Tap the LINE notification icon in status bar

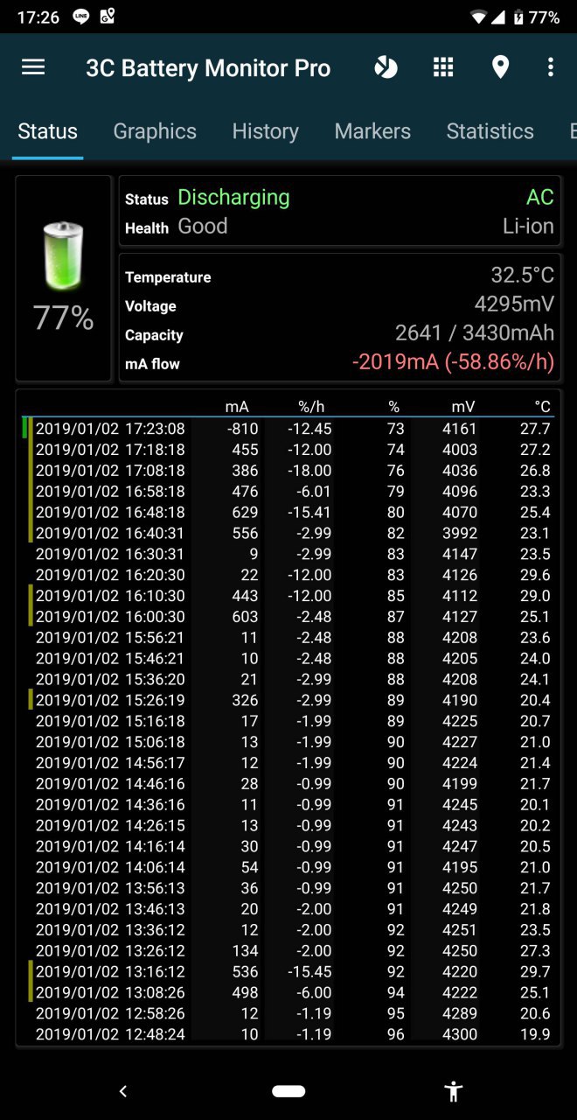(80, 17)
